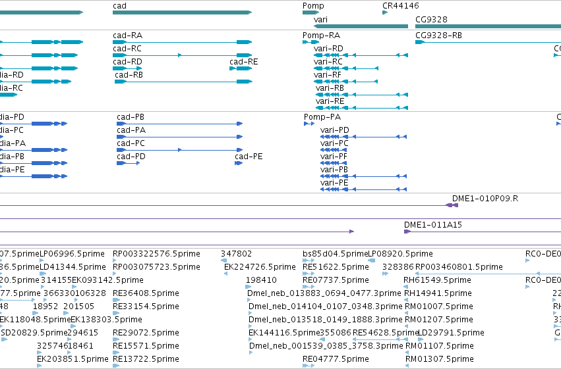The image size is (561, 369).
Task: Click the vari-PC protein label
Action: click(x=334, y=143)
